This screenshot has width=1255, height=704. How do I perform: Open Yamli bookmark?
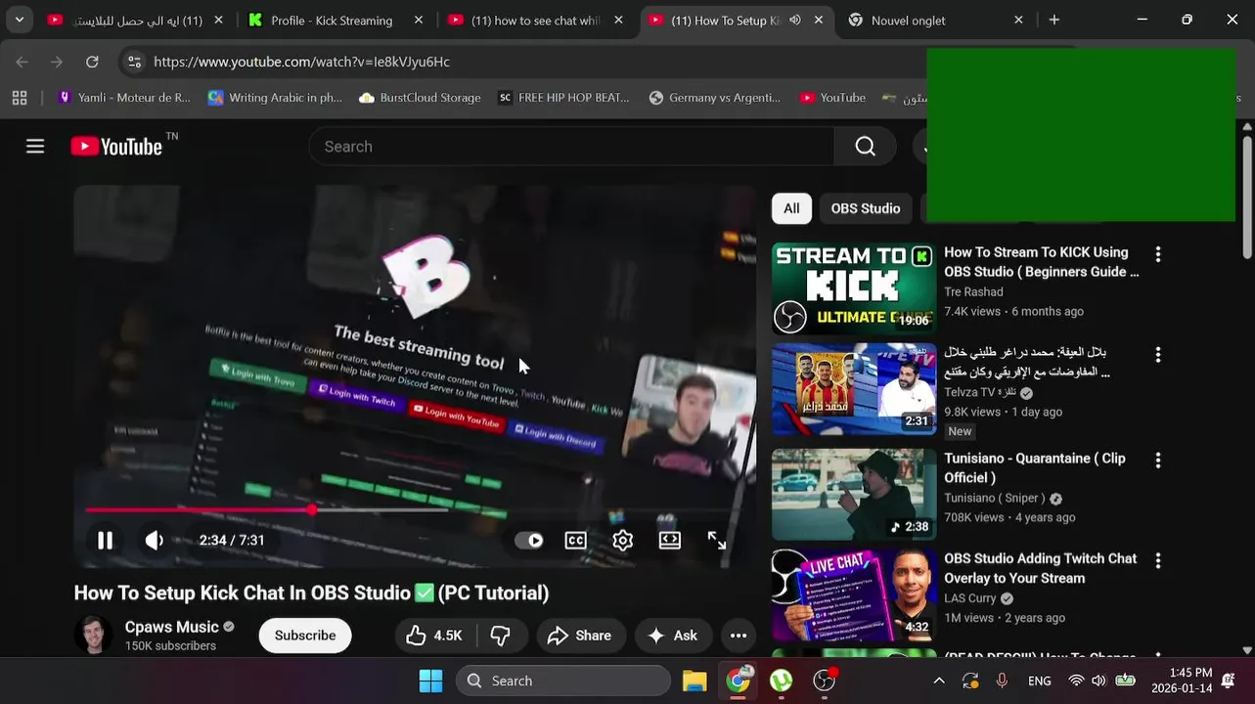click(123, 98)
